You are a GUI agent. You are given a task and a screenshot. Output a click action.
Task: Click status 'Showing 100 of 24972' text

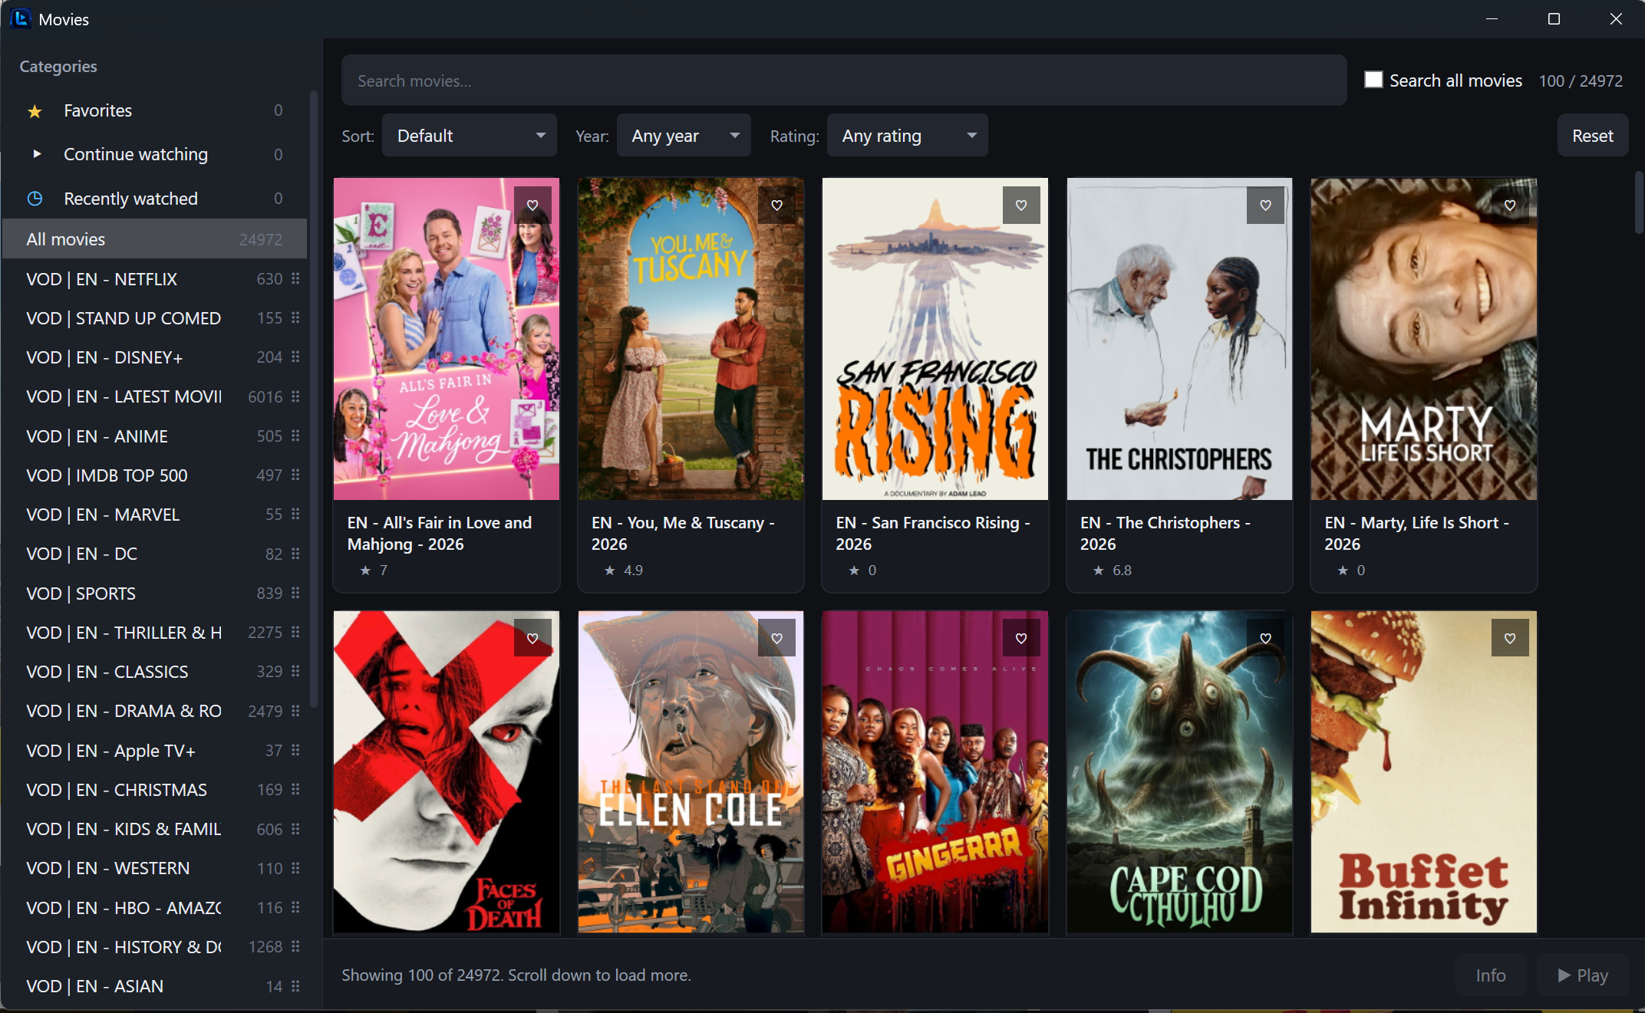coord(516,975)
